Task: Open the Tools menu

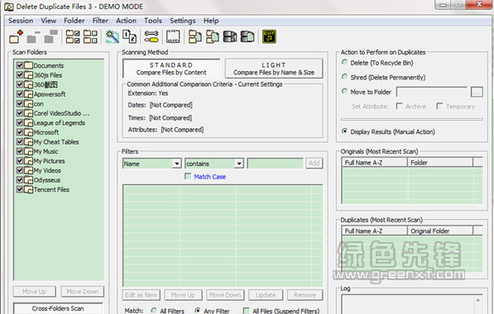Action: [x=153, y=21]
